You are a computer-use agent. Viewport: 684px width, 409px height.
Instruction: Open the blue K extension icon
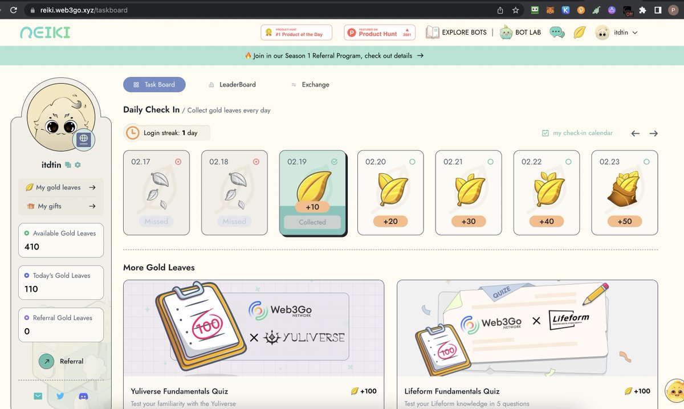(565, 10)
